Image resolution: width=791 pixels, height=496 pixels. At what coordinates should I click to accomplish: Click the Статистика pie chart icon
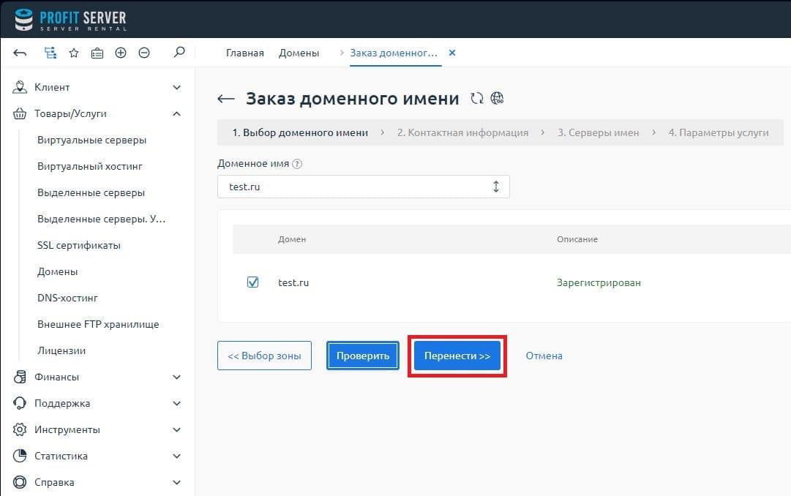click(19, 456)
